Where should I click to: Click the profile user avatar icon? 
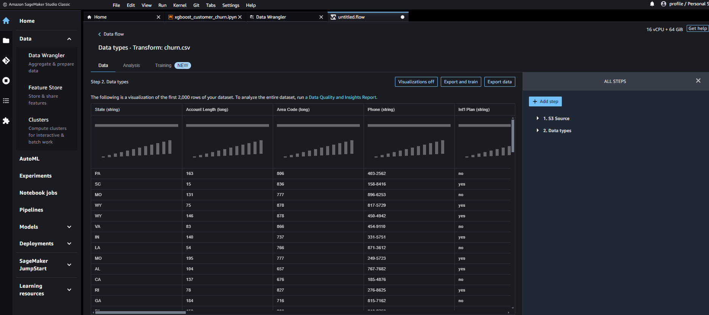click(x=664, y=4)
